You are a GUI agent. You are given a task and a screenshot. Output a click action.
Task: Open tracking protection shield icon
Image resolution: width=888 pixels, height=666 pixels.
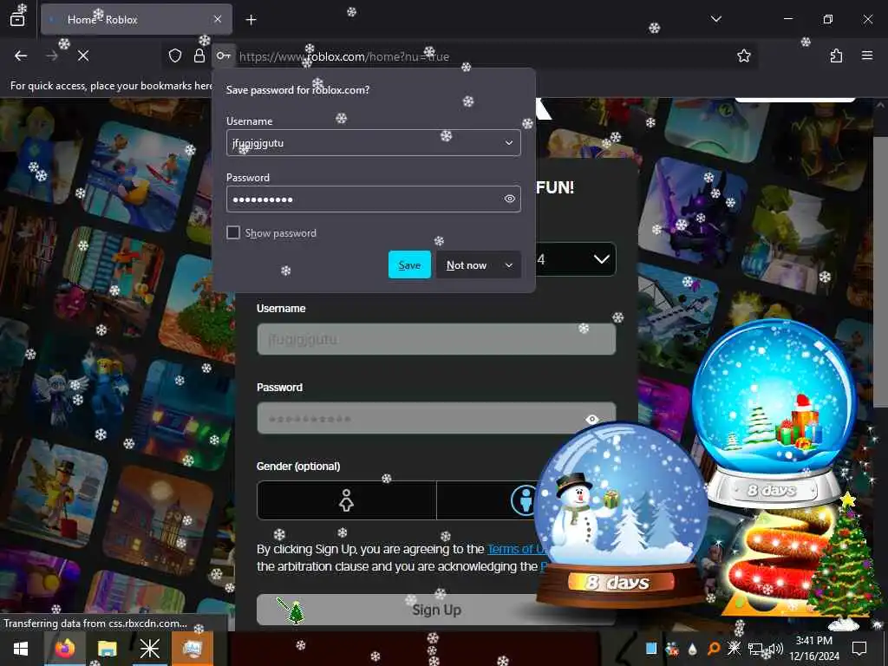tap(175, 55)
